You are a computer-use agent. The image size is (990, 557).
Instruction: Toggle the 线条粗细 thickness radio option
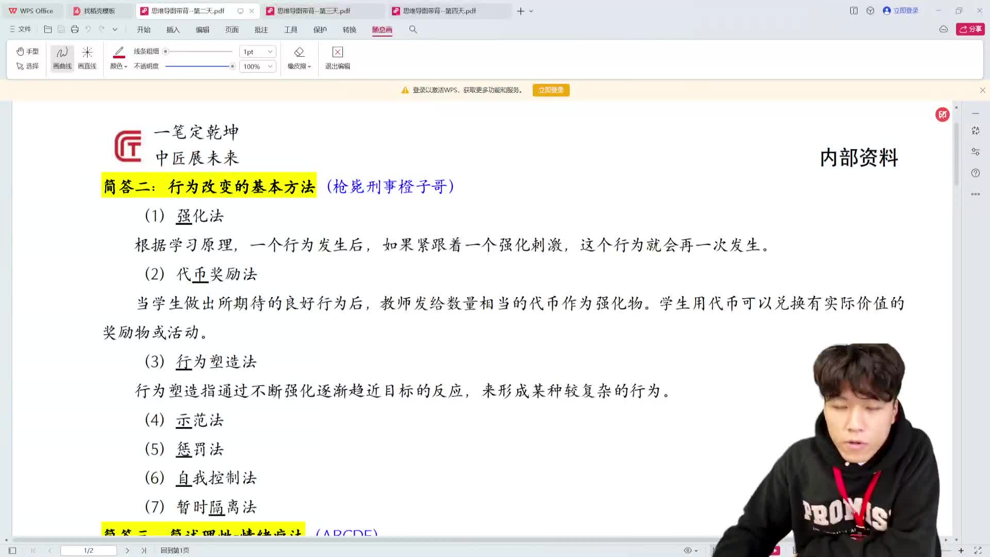[x=166, y=51]
